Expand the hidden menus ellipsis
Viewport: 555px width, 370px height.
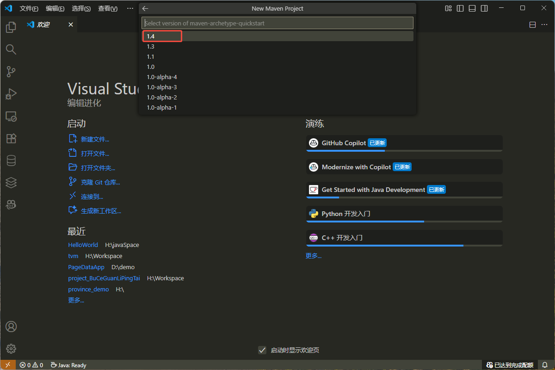coord(130,8)
